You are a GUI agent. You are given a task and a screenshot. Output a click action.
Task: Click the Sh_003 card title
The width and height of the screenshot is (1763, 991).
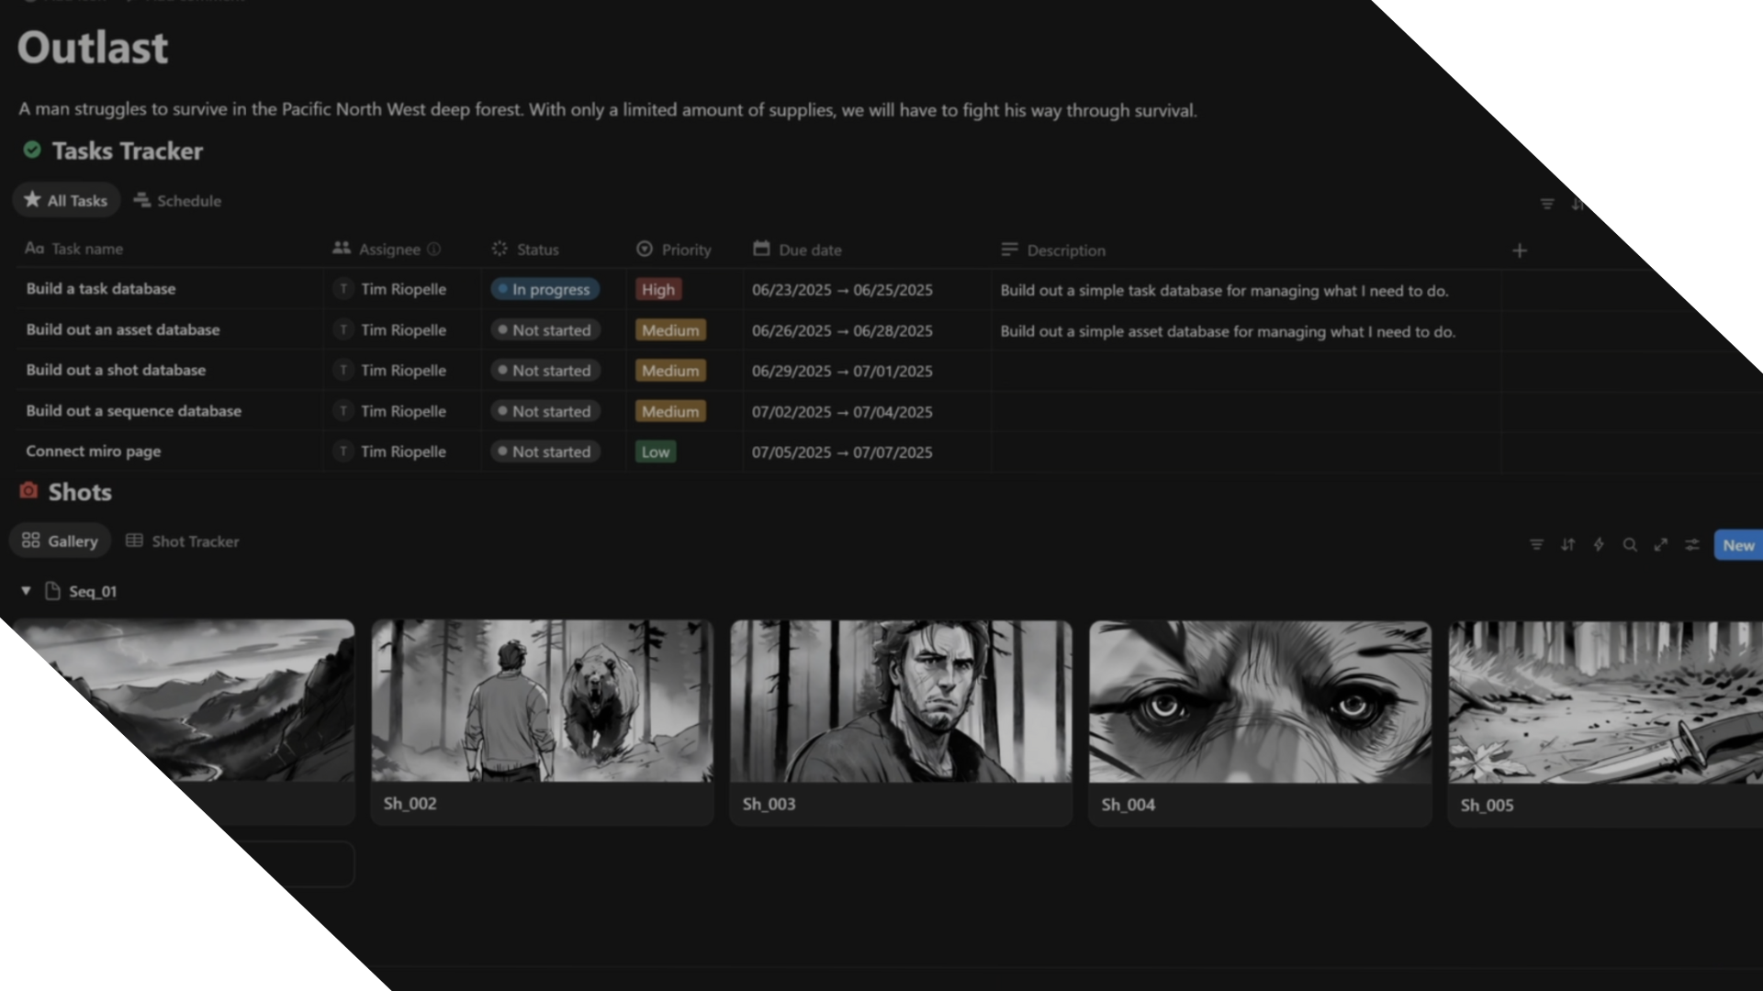click(x=769, y=804)
